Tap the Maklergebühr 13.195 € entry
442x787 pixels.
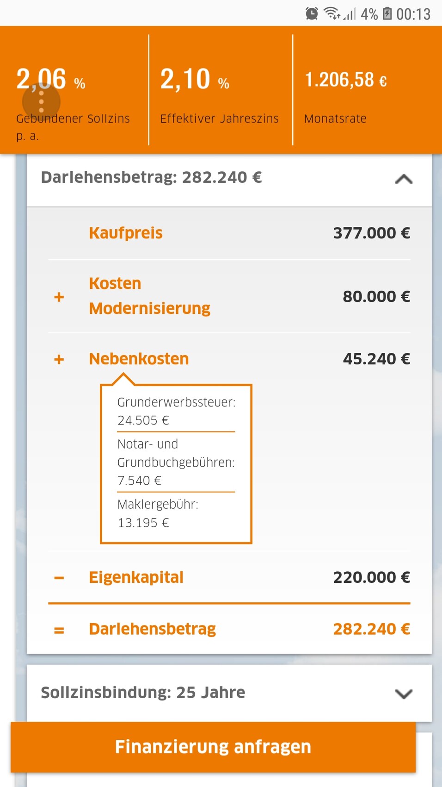pyautogui.click(x=157, y=513)
